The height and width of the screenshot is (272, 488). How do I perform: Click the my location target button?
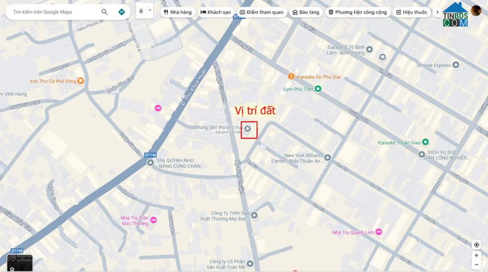[x=476, y=245]
